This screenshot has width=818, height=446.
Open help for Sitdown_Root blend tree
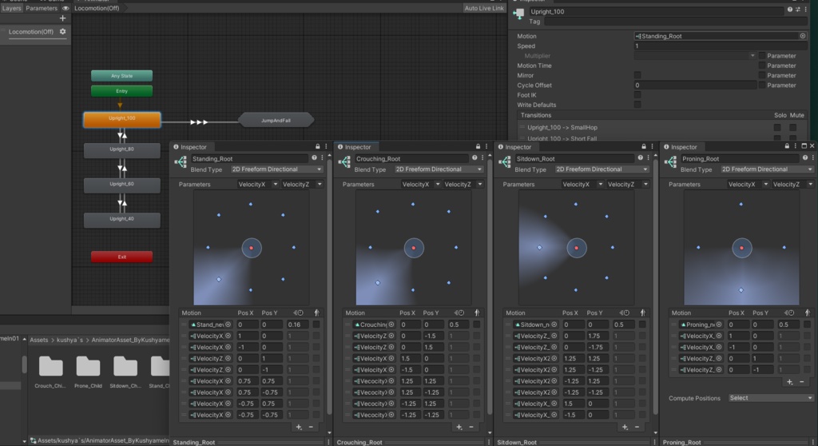640,157
